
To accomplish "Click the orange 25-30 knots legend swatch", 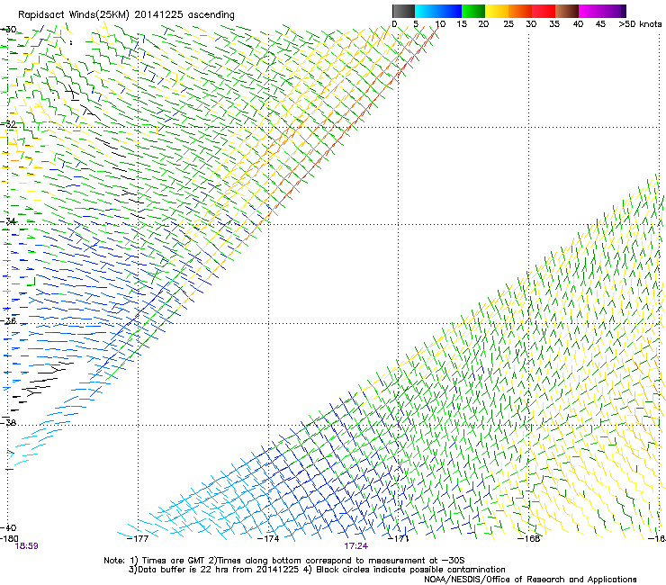I will tap(520, 11).
